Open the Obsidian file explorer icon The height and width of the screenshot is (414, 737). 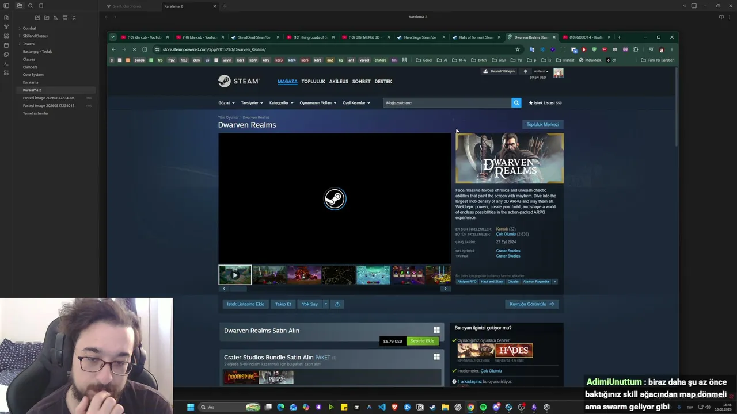click(x=20, y=6)
